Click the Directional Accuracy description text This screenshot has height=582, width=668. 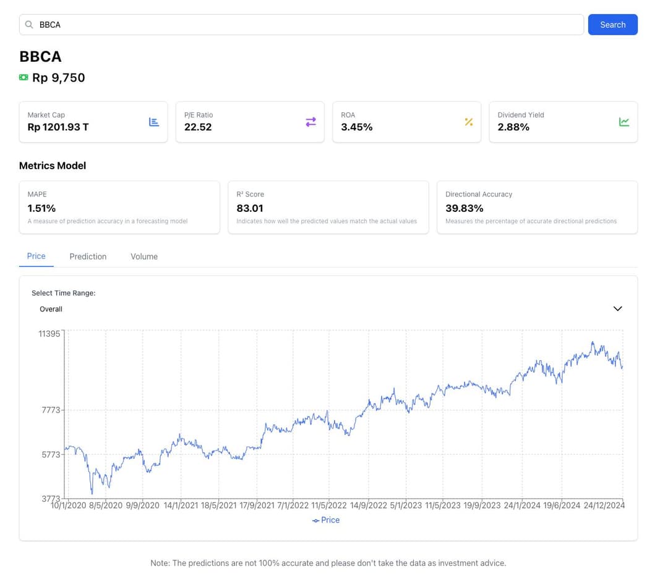click(531, 221)
